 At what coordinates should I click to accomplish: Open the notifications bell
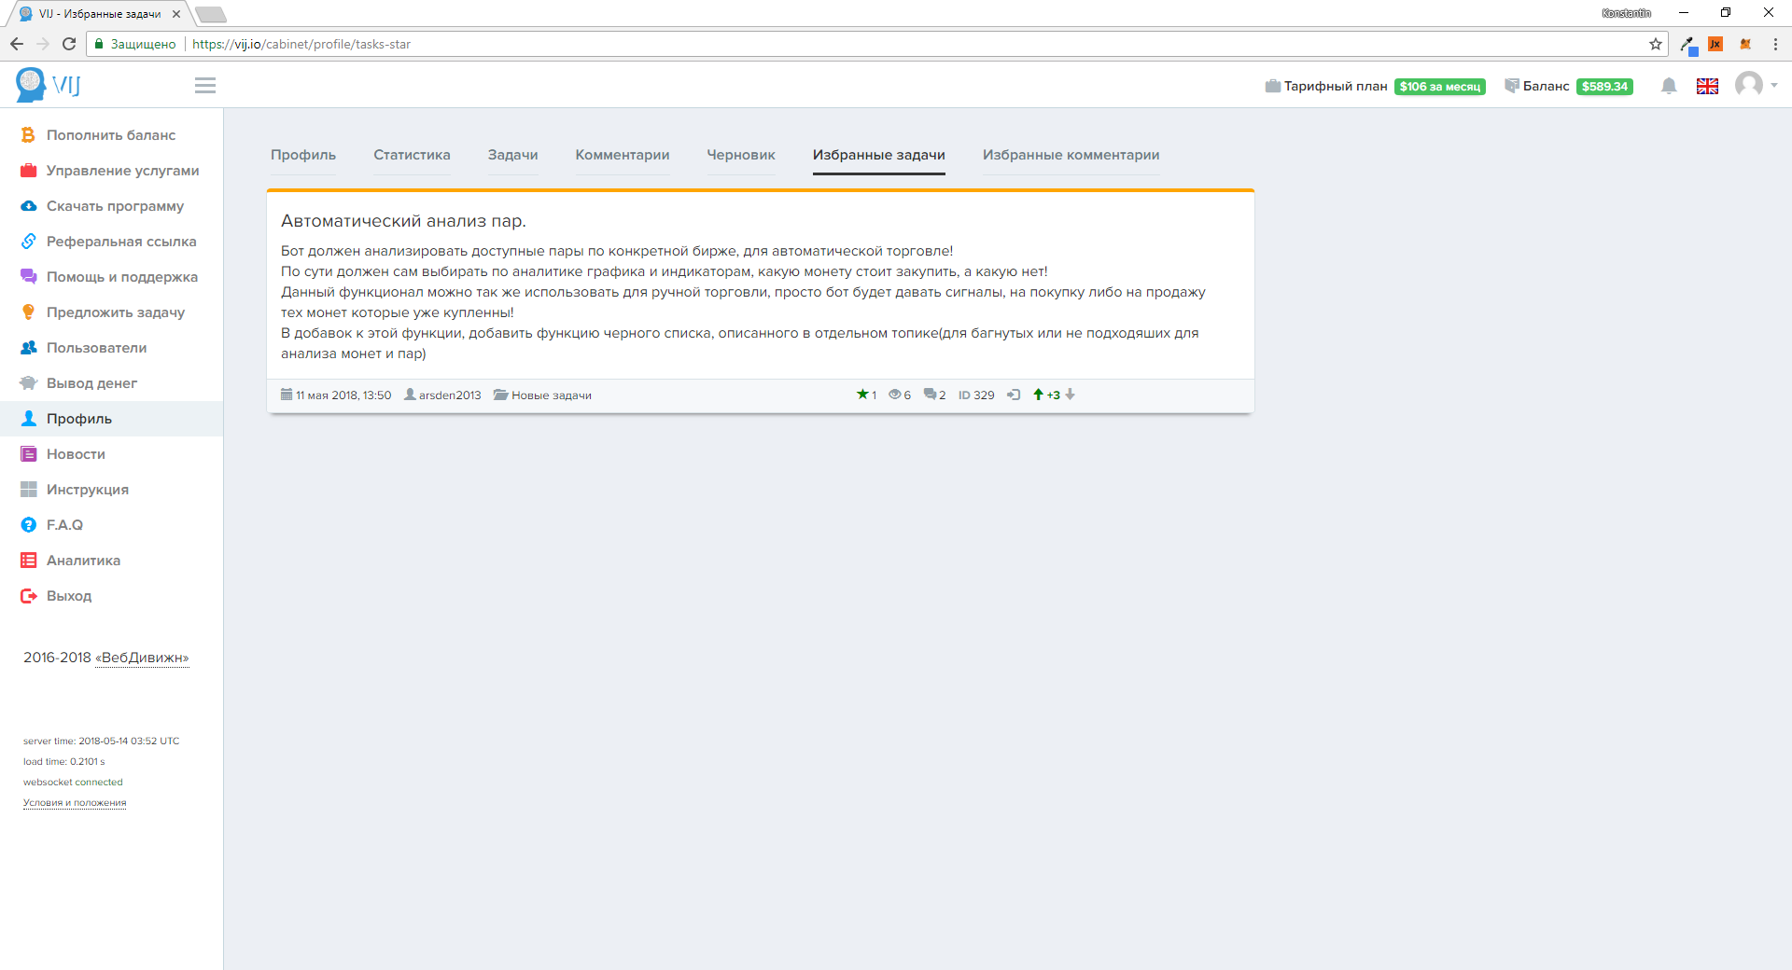pyautogui.click(x=1669, y=86)
